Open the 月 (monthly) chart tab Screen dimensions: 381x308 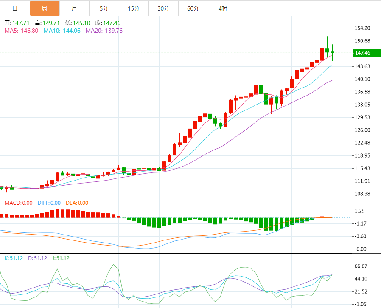point(74,8)
